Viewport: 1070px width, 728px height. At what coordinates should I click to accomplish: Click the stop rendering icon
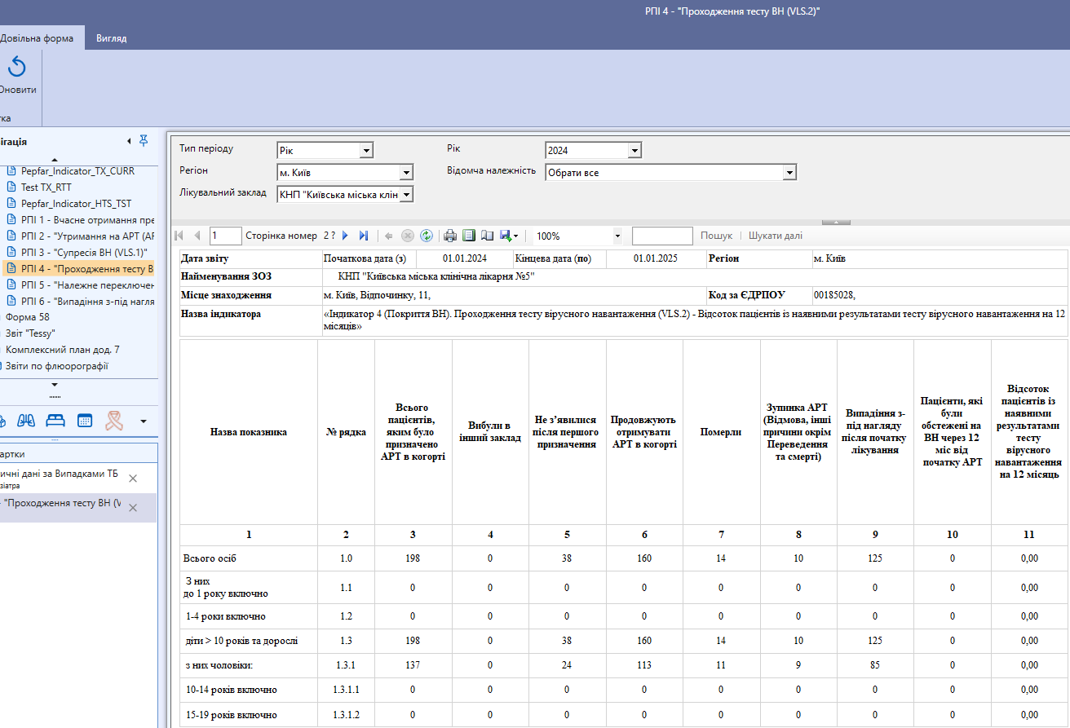pyautogui.click(x=408, y=236)
